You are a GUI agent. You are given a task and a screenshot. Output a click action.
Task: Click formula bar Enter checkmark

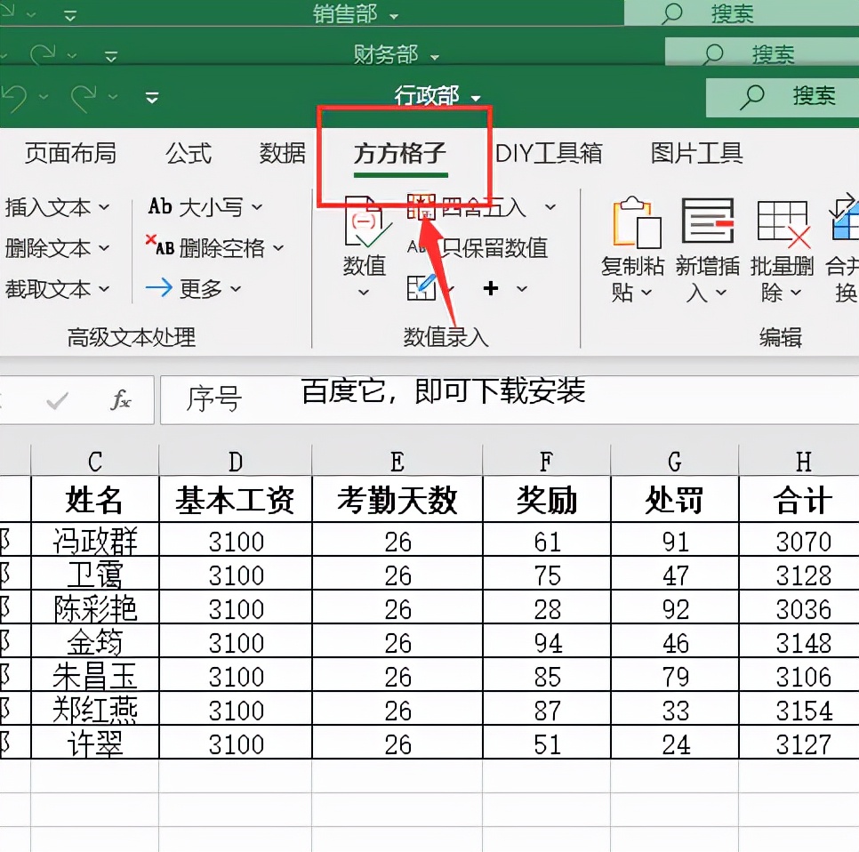(x=58, y=400)
